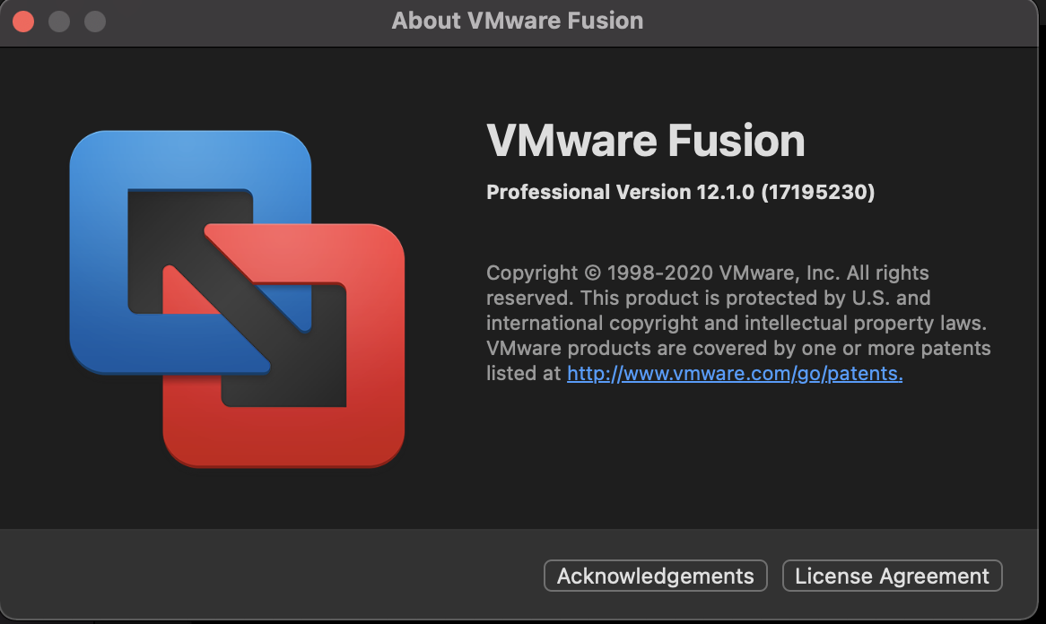Click the "About VMware Fusion" window title
The image size is (1046, 624).
click(x=517, y=21)
